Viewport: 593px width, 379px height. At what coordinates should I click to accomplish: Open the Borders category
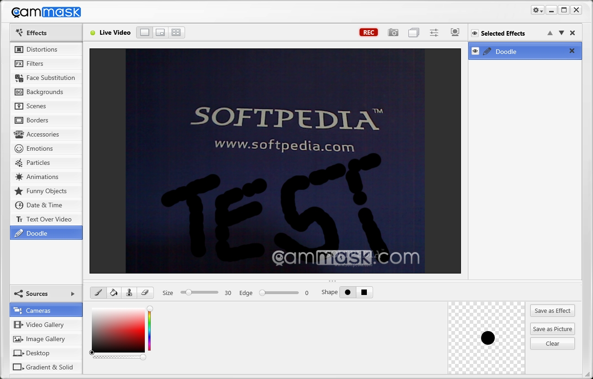tap(46, 120)
